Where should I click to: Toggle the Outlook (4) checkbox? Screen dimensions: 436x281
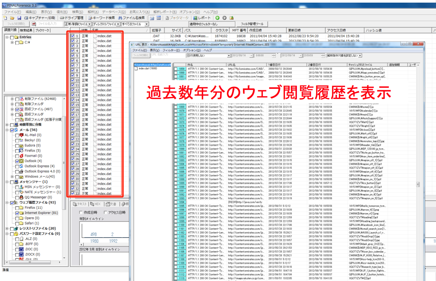[17, 161]
